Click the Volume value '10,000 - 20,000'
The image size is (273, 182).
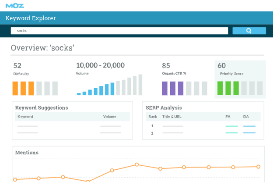[x=100, y=65]
